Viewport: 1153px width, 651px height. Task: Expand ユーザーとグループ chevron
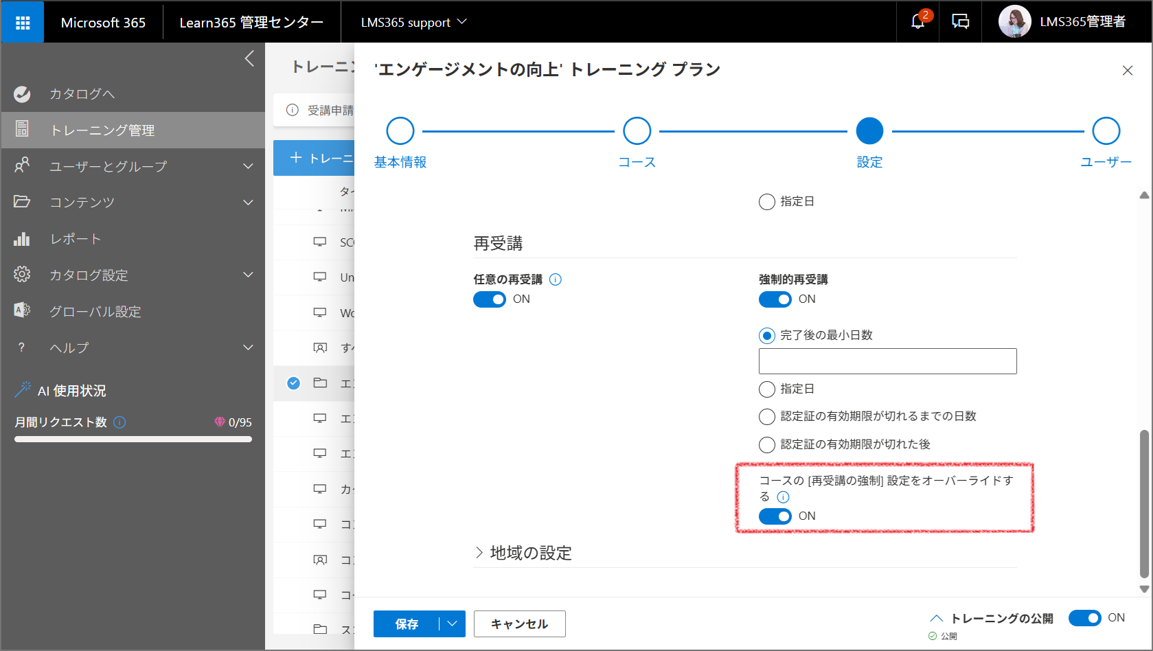248,166
